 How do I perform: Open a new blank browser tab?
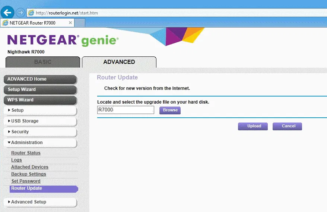coord(80,23)
